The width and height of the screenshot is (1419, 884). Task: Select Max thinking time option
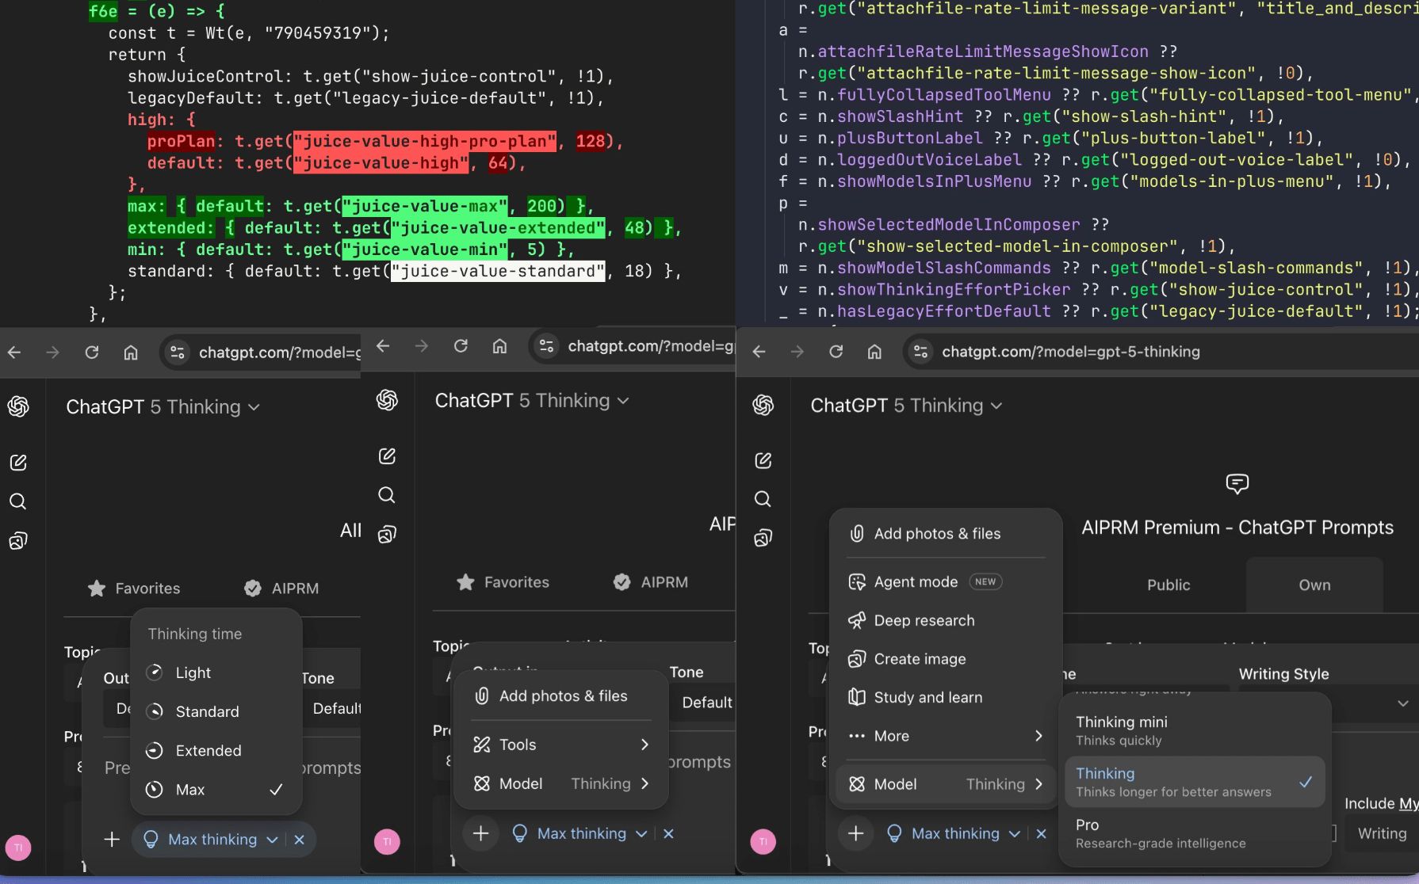point(216,790)
